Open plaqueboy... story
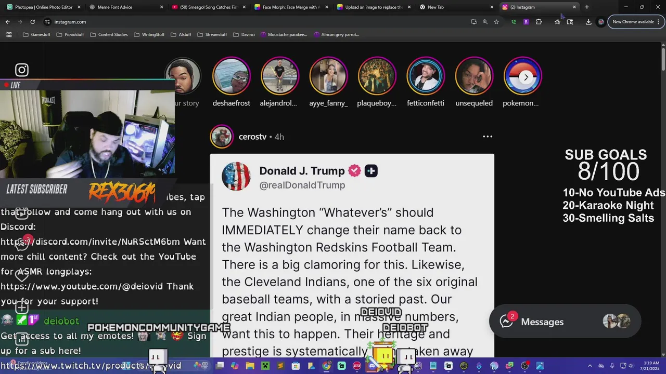This screenshot has width=666, height=374. coord(377,76)
